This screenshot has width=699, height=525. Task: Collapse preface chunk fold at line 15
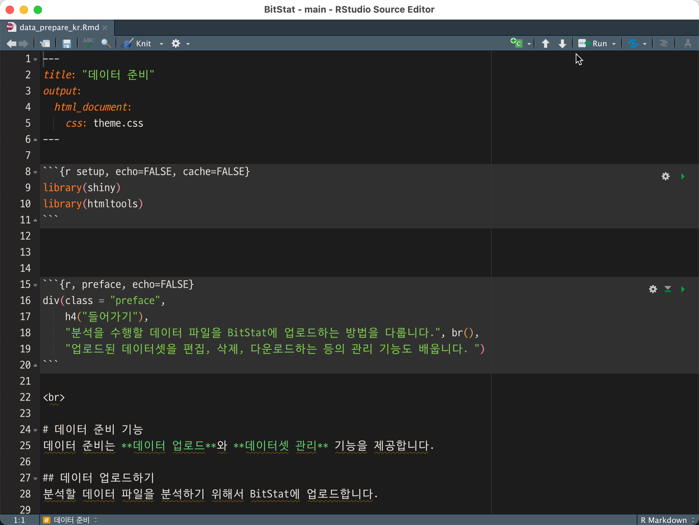(x=35, y=285)
